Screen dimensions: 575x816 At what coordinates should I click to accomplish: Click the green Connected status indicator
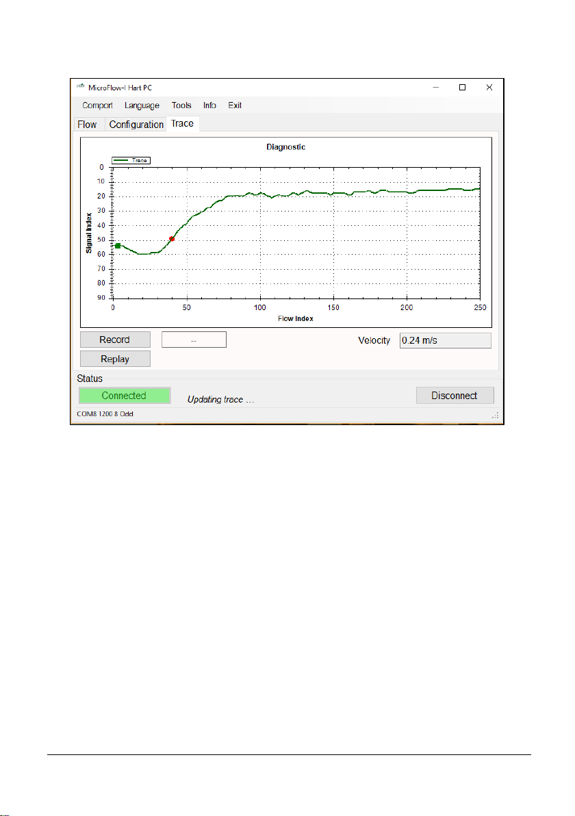(x=125, y=396)
